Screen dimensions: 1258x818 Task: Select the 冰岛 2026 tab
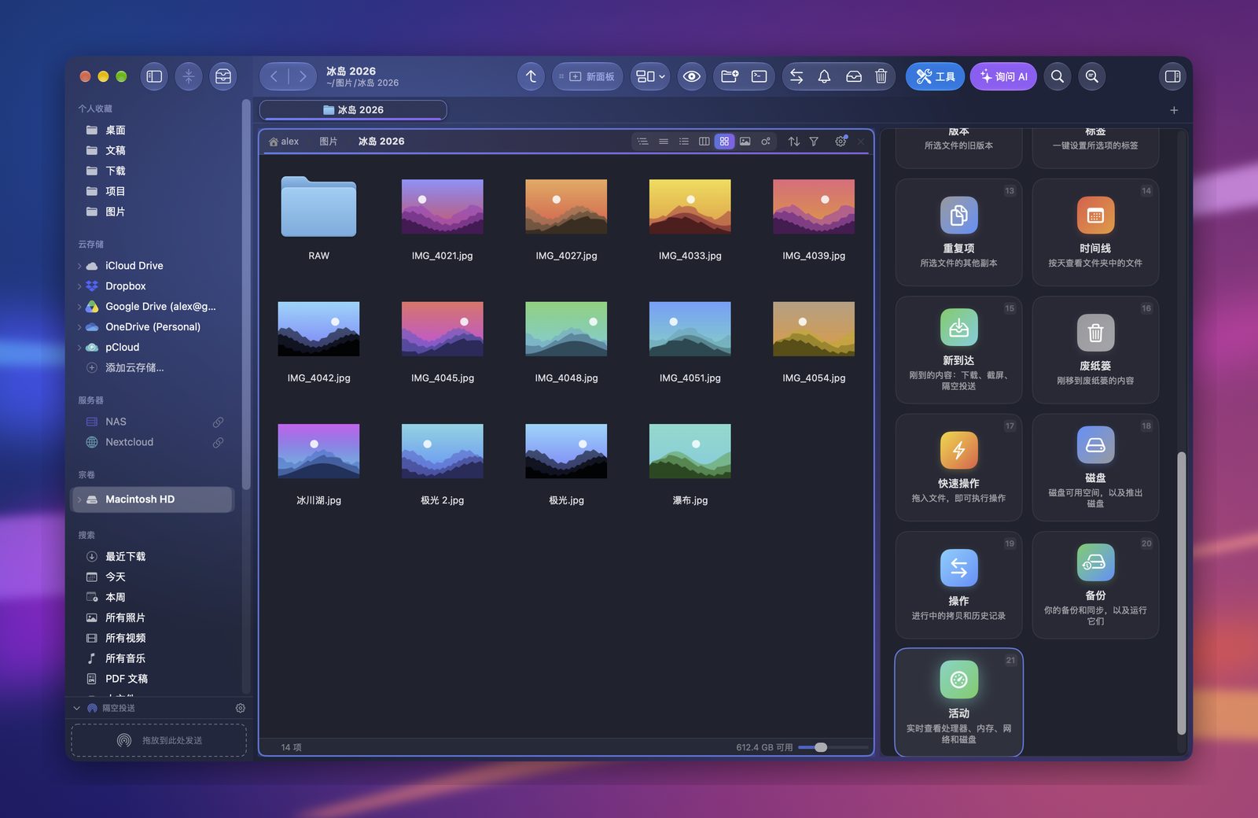353,110
